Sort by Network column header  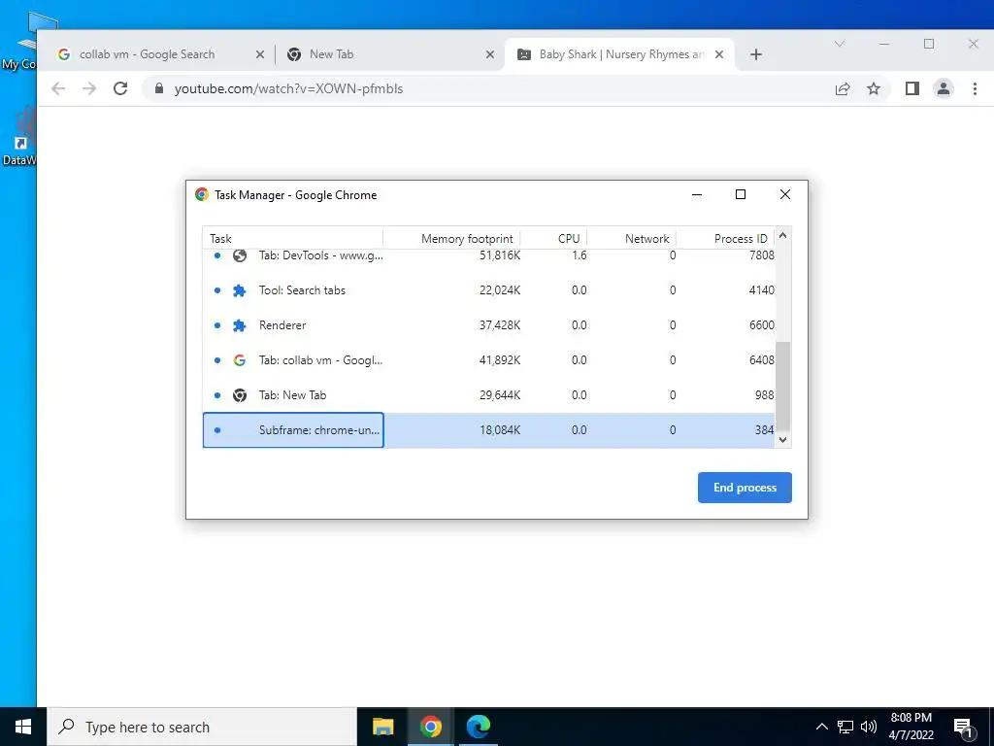(x=631, y=239)
